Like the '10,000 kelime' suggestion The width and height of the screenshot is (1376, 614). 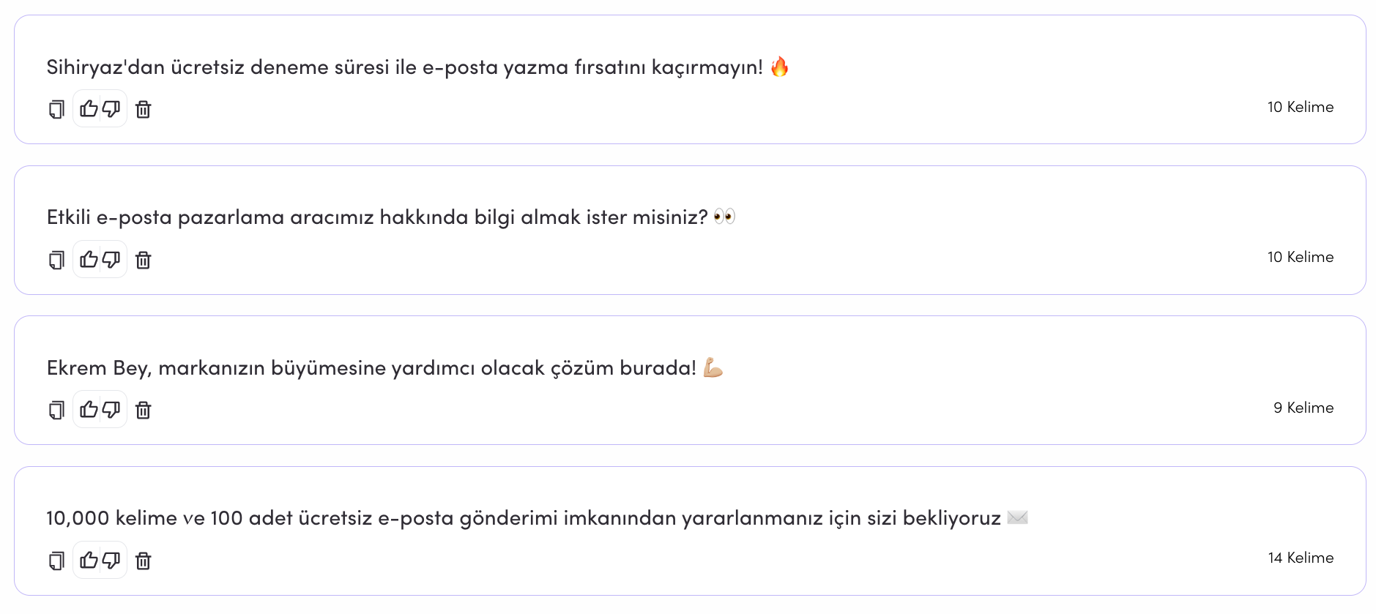click(89, 560)
